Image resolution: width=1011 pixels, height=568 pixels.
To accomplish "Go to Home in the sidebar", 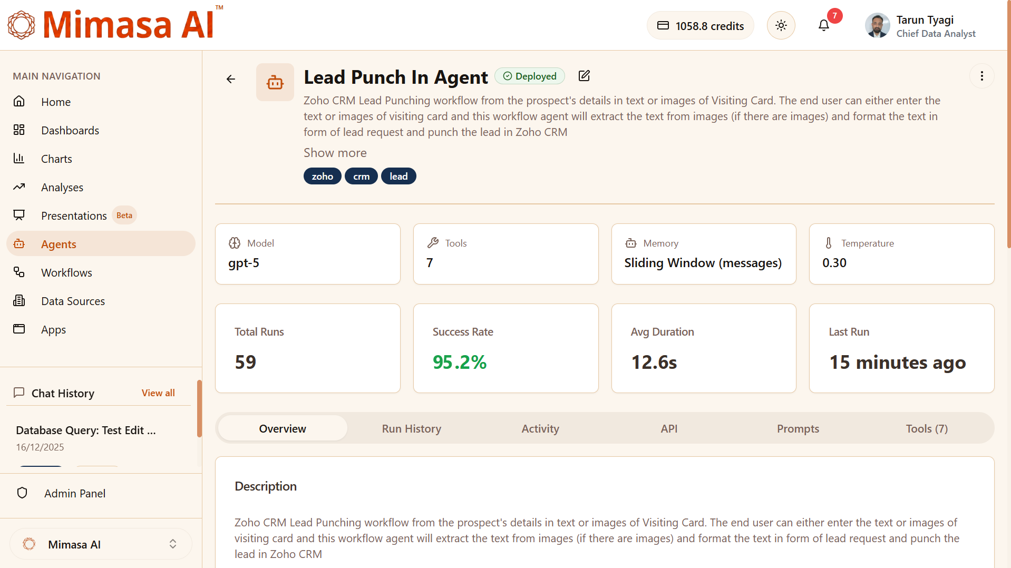I will click(101, 102).
